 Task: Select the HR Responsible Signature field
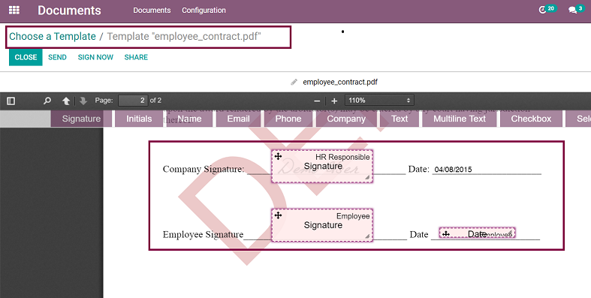(322, 166)
